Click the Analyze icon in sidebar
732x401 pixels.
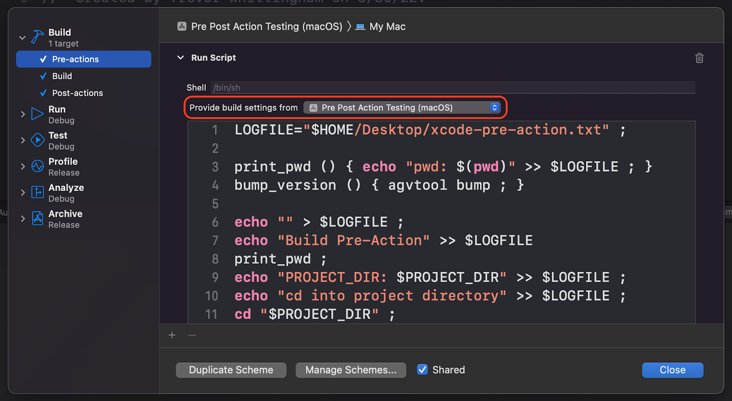38,192
